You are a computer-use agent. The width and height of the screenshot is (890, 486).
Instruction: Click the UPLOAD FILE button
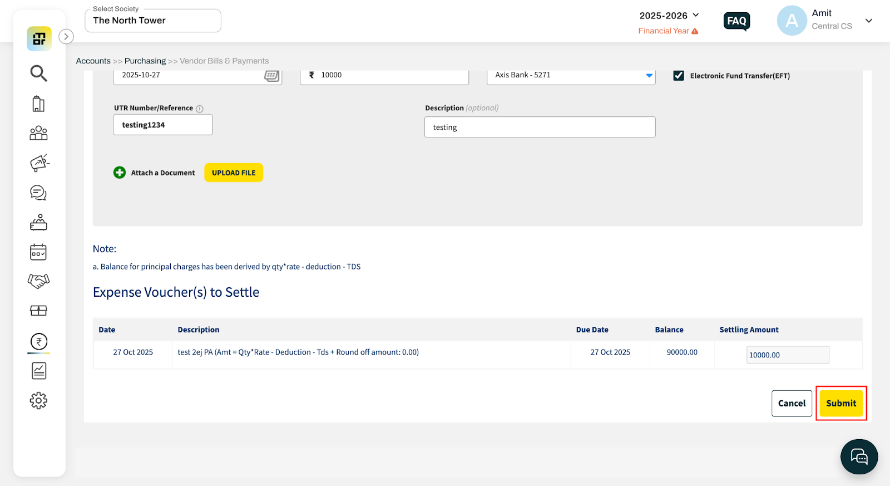point(234,173)
